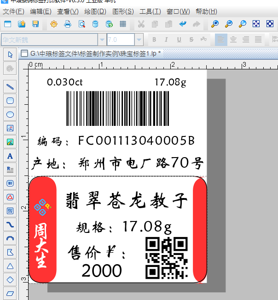Choose the ellipse drawing tool

pyautogui.click(x=10, y=114)
